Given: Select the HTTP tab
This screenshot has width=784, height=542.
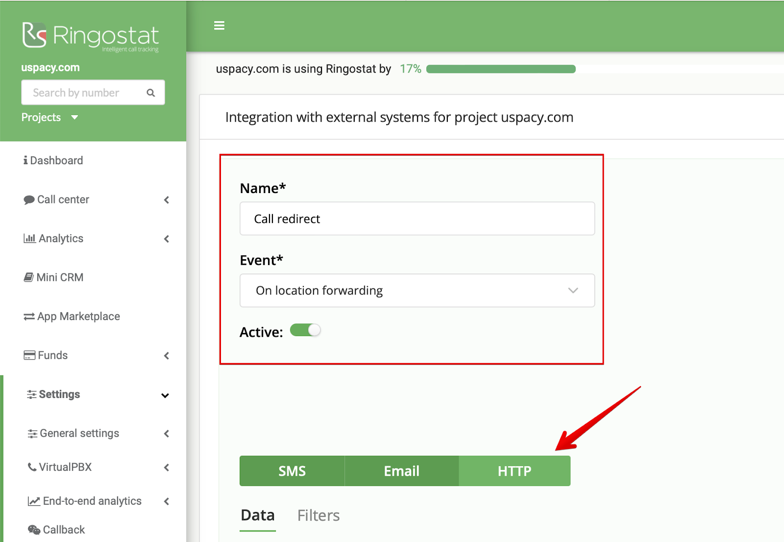Looking at the screenshot, I should coord(514,471).
